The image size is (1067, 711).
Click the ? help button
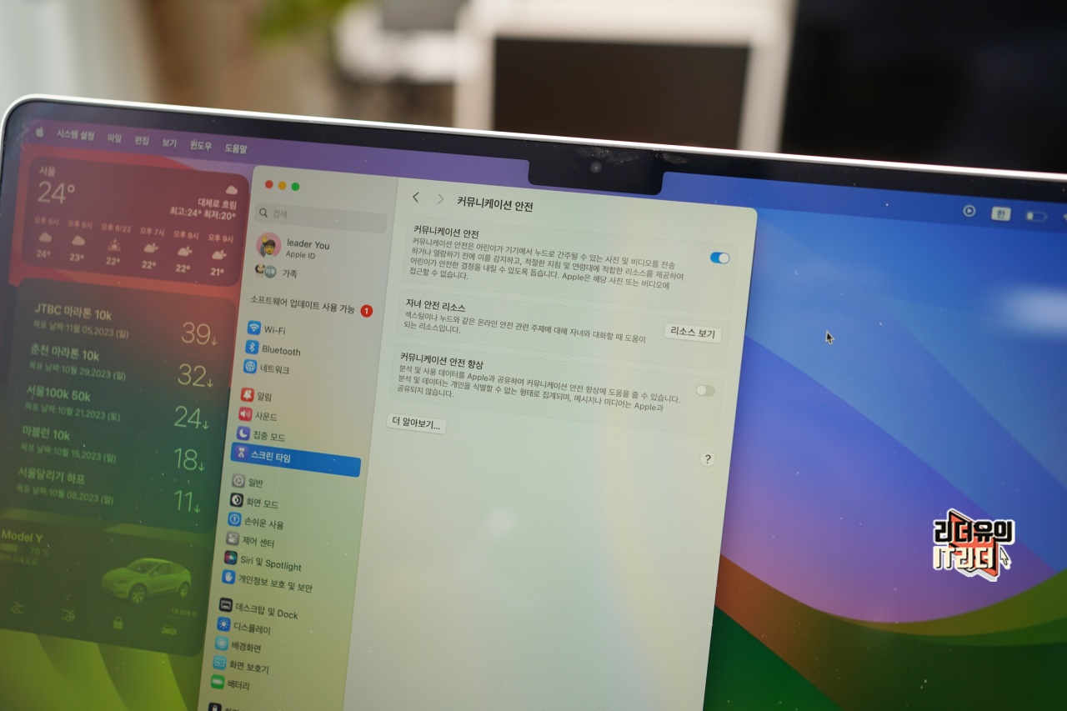707,459
